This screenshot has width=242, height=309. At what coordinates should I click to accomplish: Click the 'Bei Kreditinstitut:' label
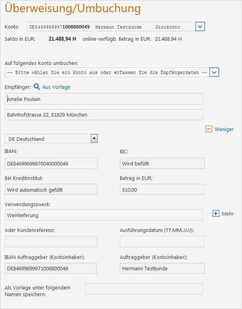click(23, 178)
